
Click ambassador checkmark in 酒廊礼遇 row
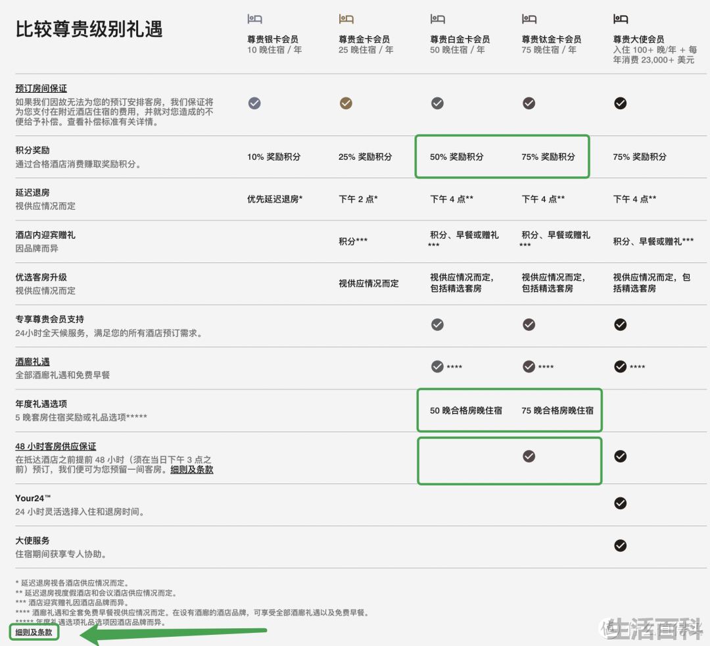[x=621, y=366]
